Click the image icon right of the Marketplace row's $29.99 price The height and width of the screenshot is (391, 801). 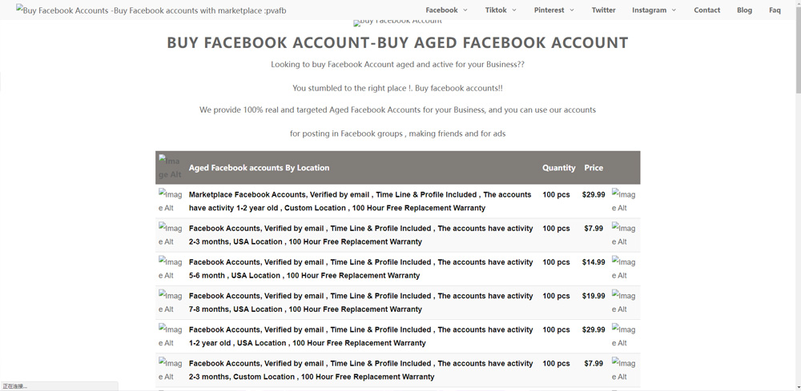click(624, 201)
